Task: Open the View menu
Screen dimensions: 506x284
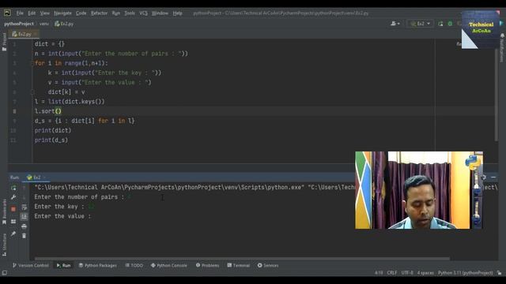Action: 44,13
